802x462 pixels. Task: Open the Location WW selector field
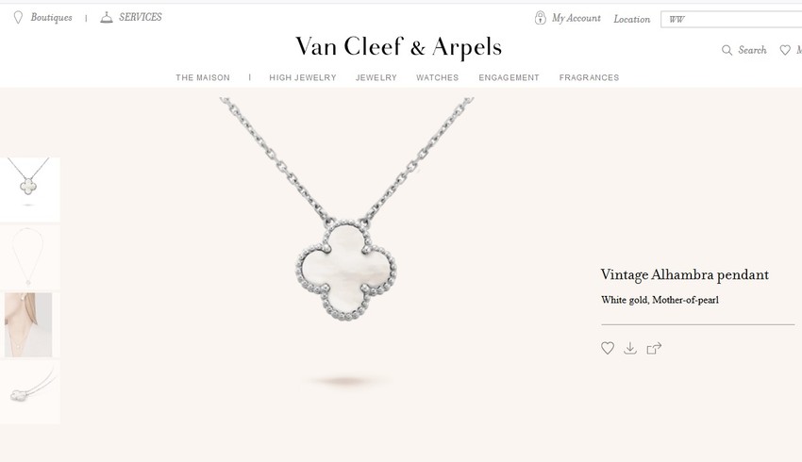click(731, 20)
